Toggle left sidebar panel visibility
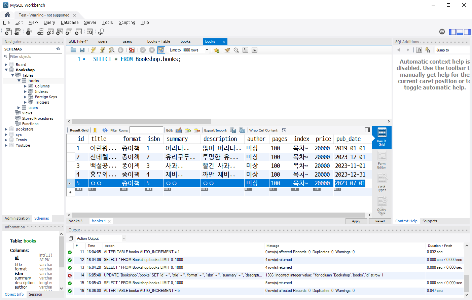Viewport: 472px width, 300px height. coord(452,32)
